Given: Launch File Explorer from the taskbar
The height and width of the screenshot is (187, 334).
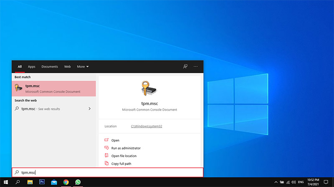Looking at the screenshot, I should [30, 182].
